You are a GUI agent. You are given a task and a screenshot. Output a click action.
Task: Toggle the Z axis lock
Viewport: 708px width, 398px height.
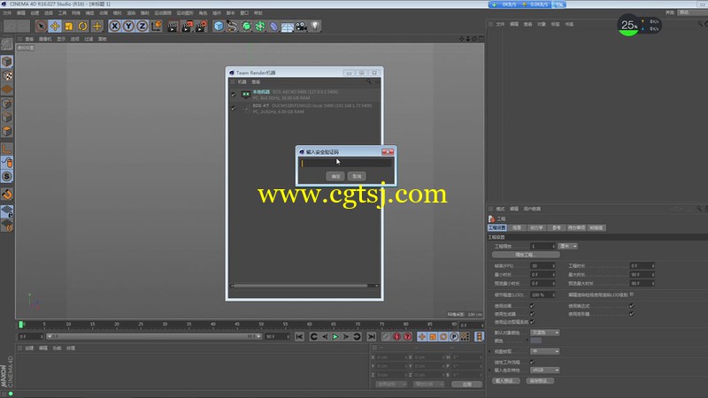142,27
